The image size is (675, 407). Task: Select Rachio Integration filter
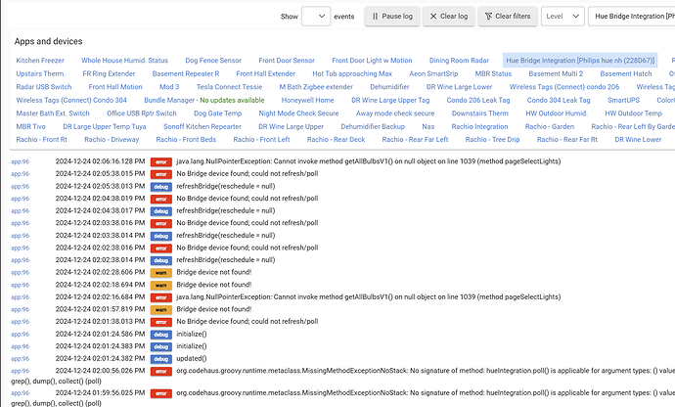pyautogui.click(x=479, y=127)
